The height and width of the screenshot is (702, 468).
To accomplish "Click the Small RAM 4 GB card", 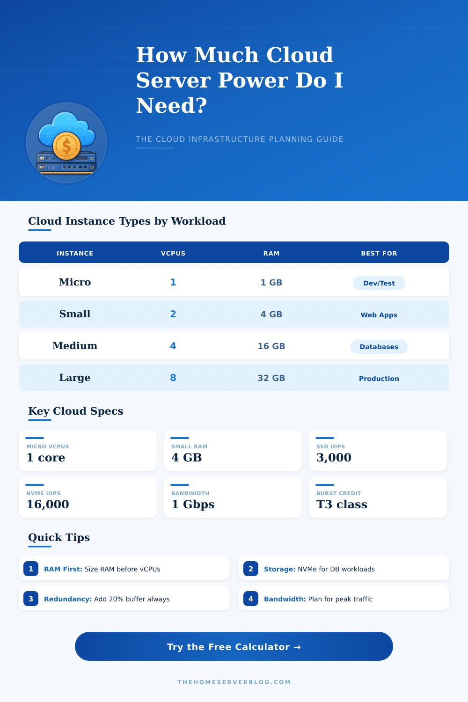I will pos(233,451).
